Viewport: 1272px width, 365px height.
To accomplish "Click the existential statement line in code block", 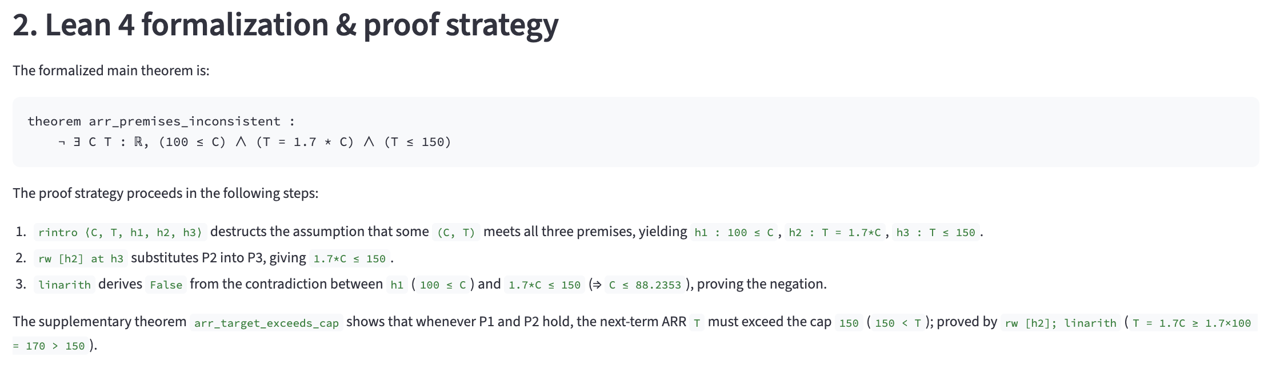I will [255, 142].
